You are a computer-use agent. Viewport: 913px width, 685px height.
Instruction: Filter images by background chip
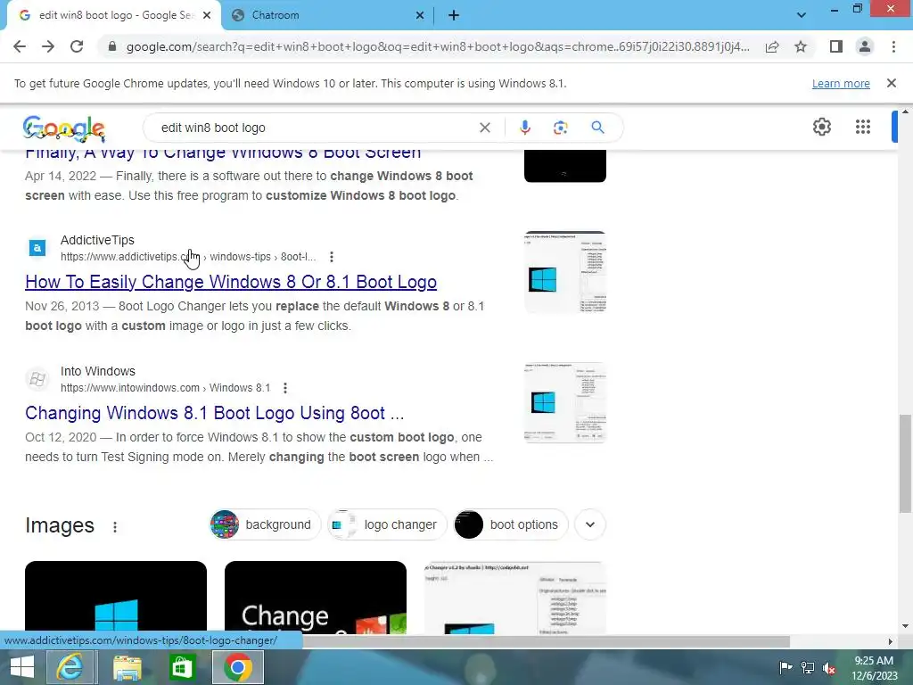(x=266, y=524)
